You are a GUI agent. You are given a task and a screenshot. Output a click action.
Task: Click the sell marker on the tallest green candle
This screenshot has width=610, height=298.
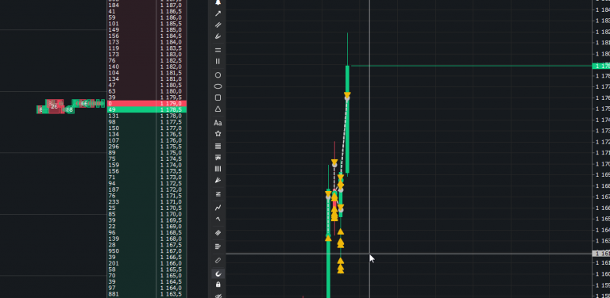tap(347, 95)
